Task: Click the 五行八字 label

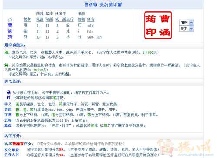Action: [12, 155]
